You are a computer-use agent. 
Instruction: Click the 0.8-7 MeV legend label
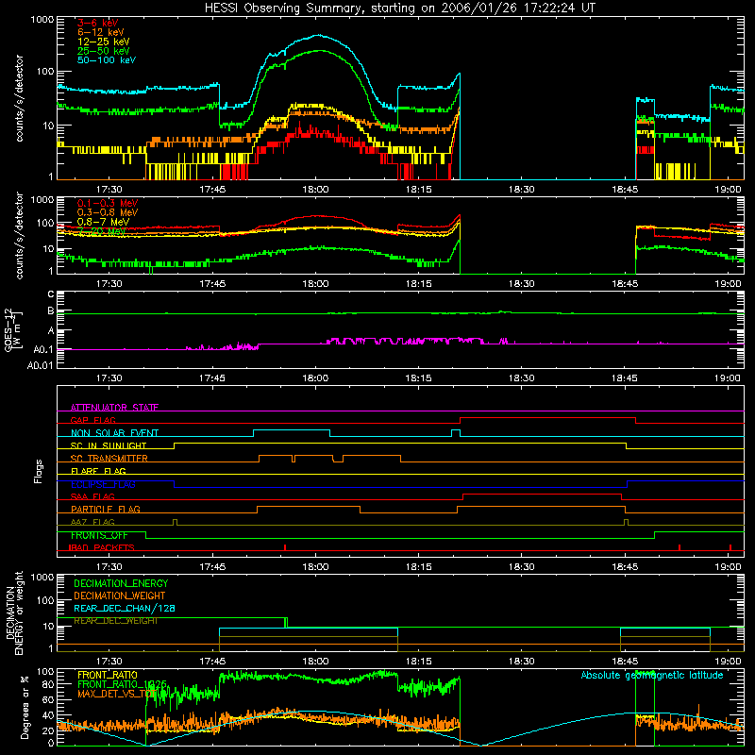[x=103, y=222]
